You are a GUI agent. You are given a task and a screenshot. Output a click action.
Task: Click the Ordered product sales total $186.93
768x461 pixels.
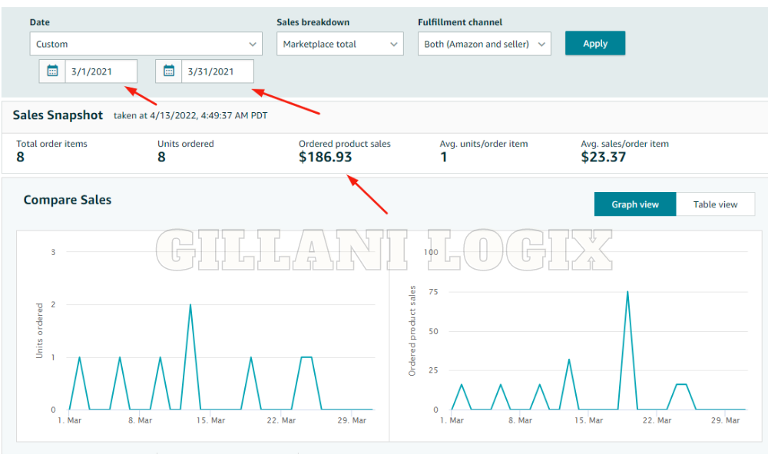(x=323, y=157)
